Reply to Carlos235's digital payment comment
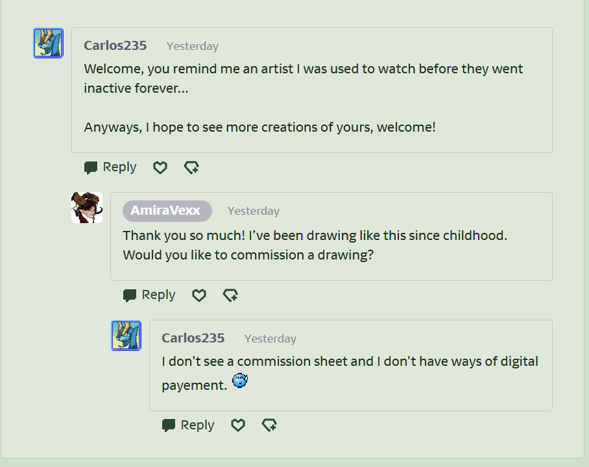 (189, 425)
